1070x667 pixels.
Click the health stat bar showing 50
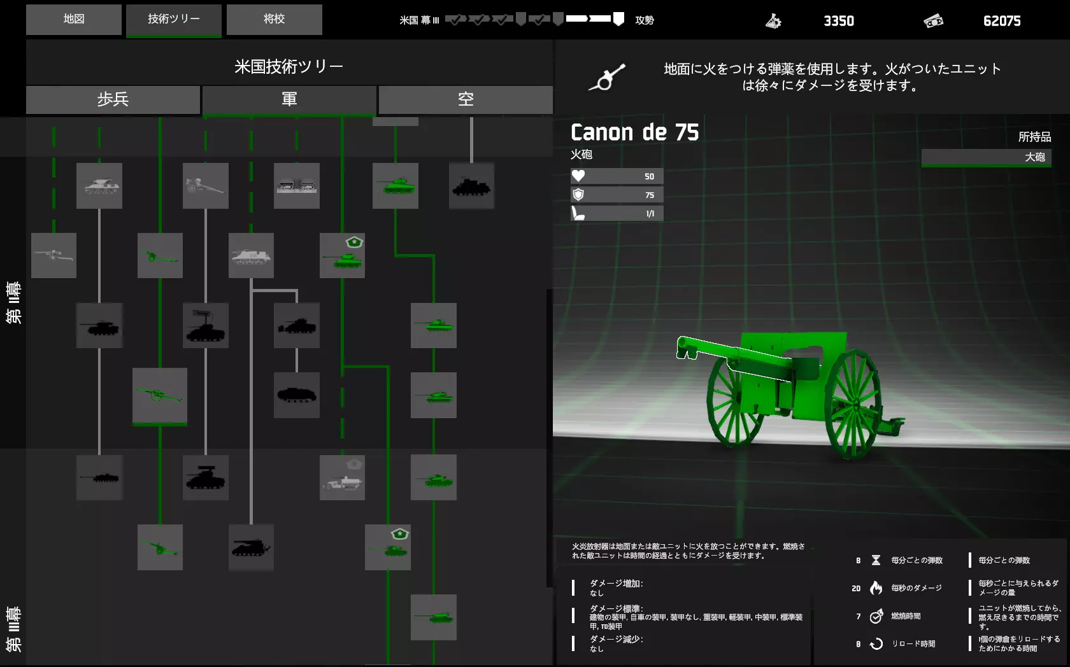coord(617,176)
